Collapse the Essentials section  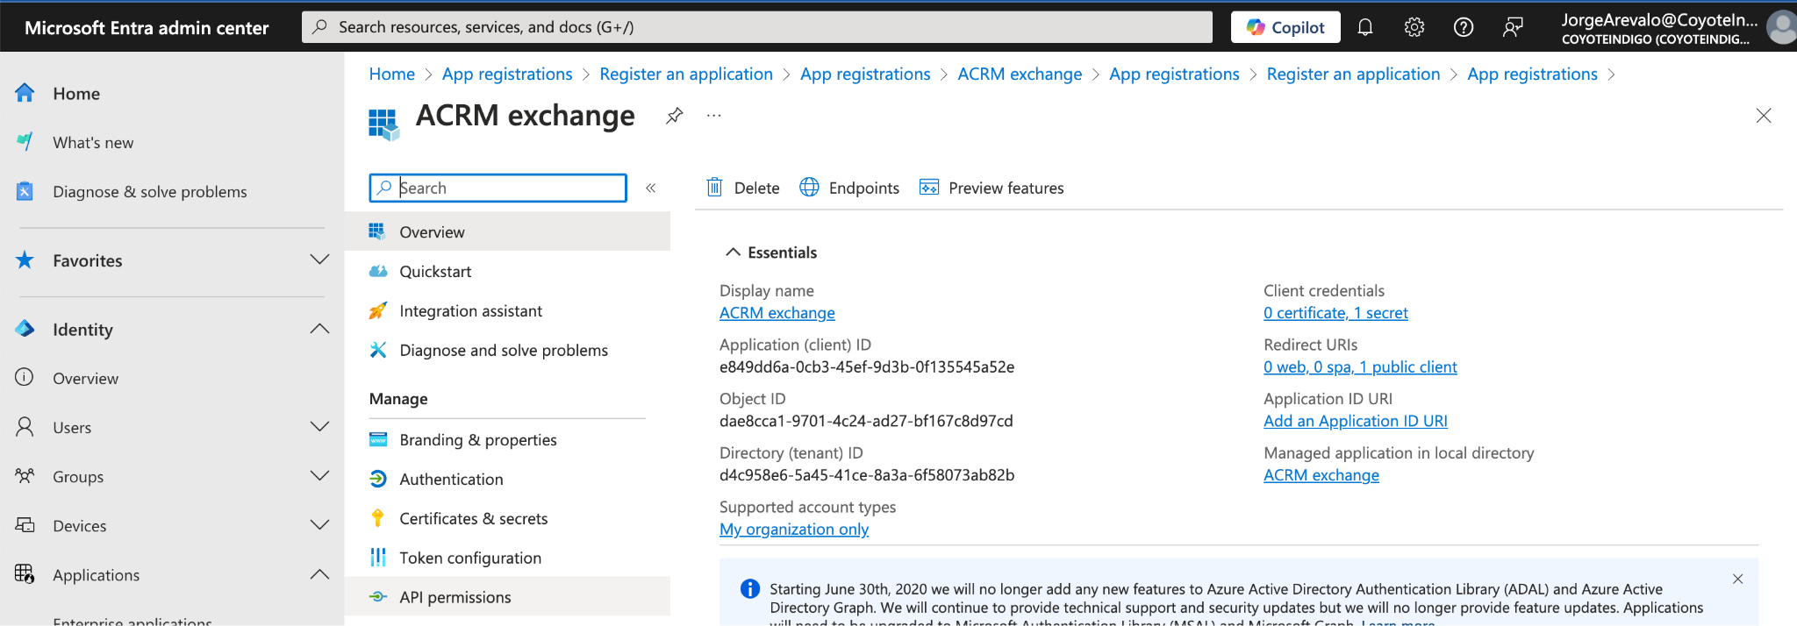(733, 253)
